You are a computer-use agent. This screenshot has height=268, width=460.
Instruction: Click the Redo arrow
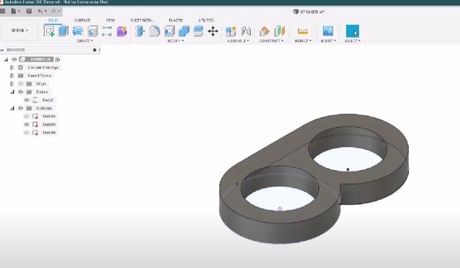54,11
